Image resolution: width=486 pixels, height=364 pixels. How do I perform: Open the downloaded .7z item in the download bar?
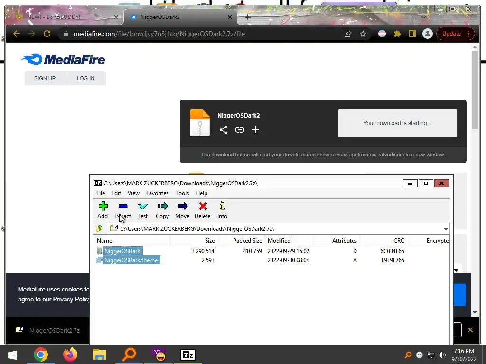point(48,330)
